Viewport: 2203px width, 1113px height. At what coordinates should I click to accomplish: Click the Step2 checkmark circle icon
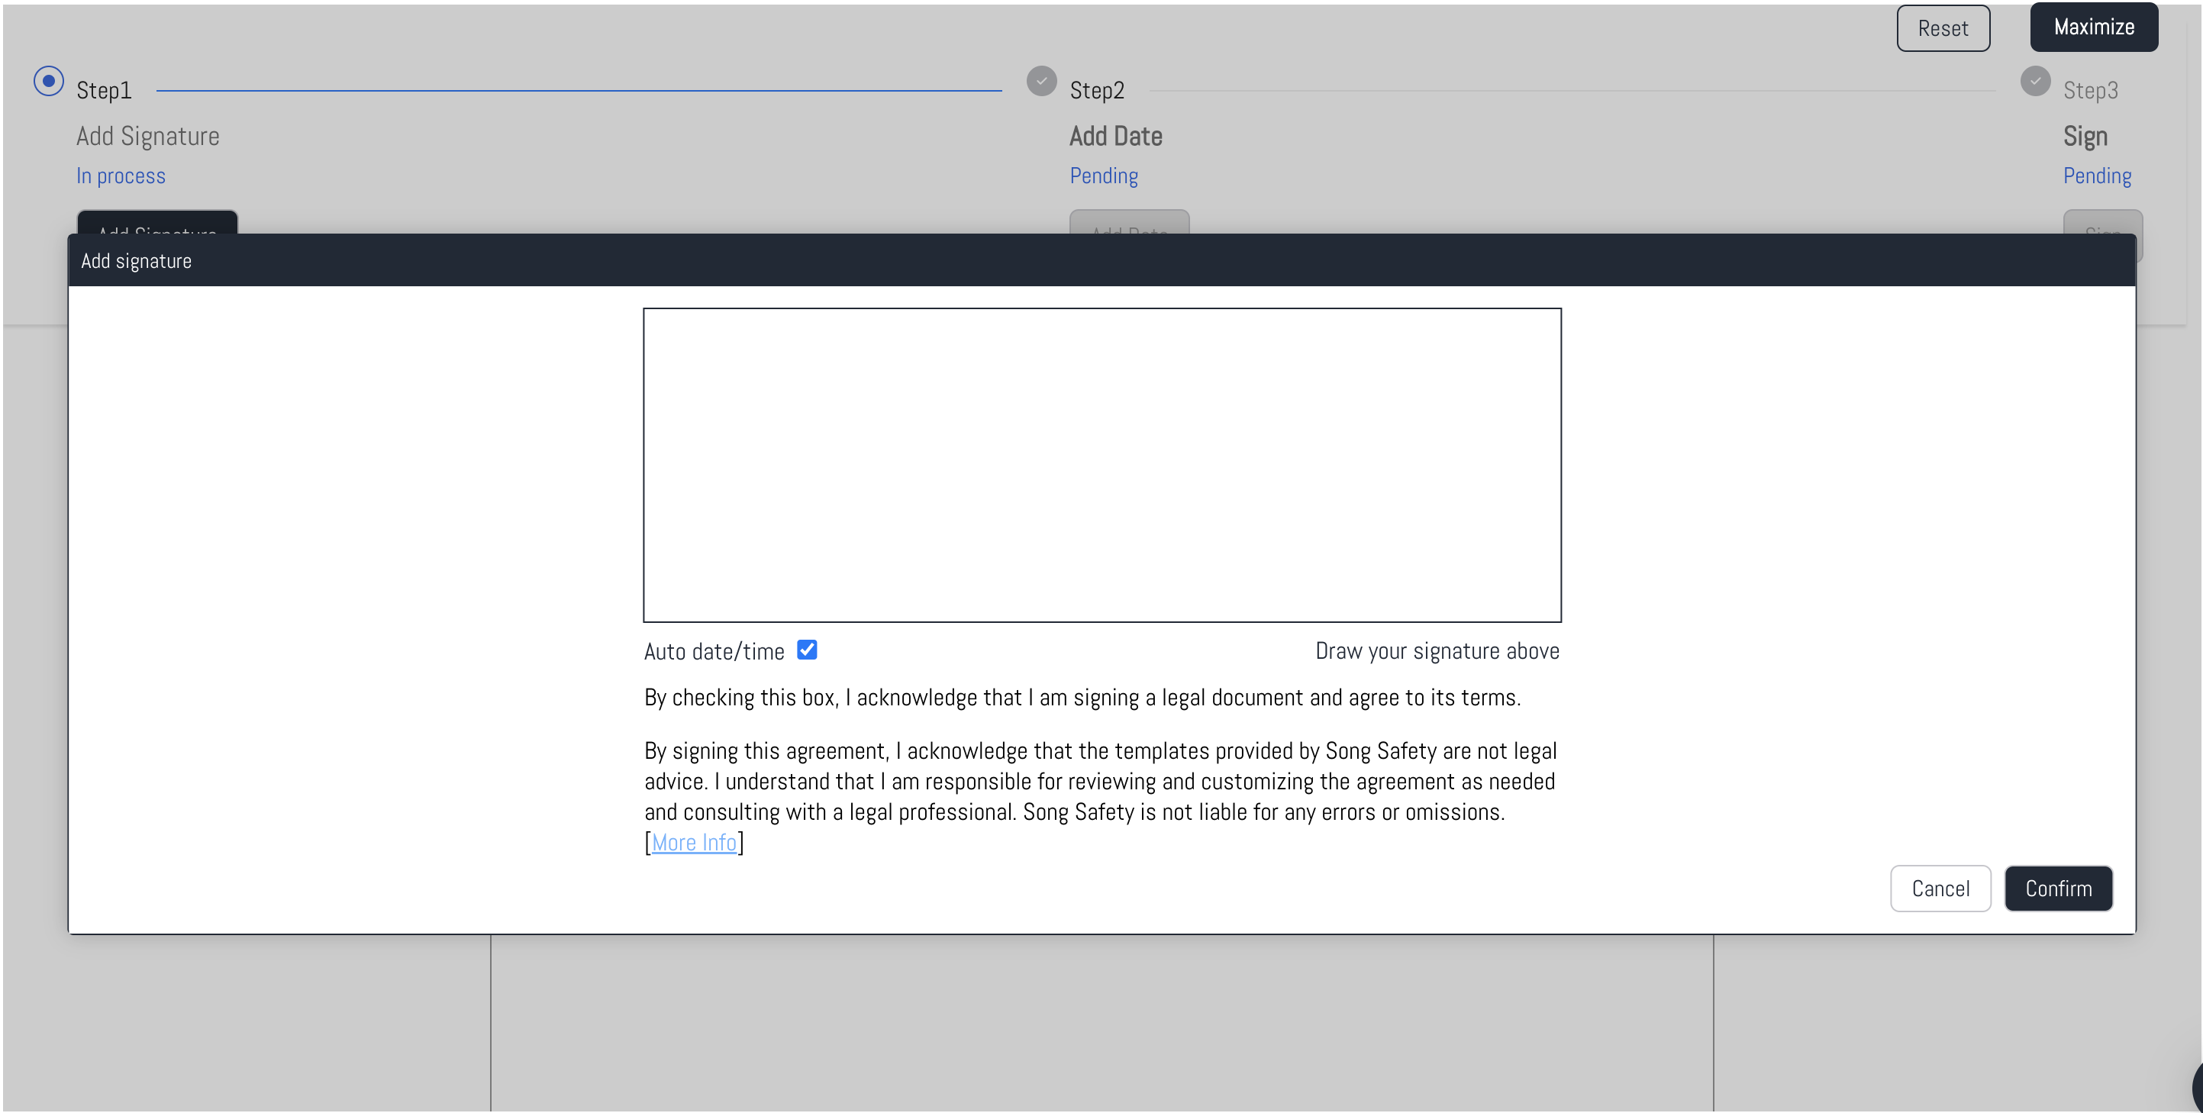(x=1040, y=81)
